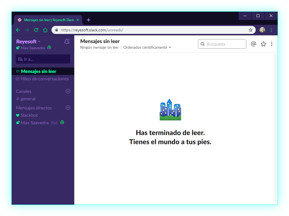
Task: Click the 'Ir a...' quick switcher field
Action: (43, 59)
